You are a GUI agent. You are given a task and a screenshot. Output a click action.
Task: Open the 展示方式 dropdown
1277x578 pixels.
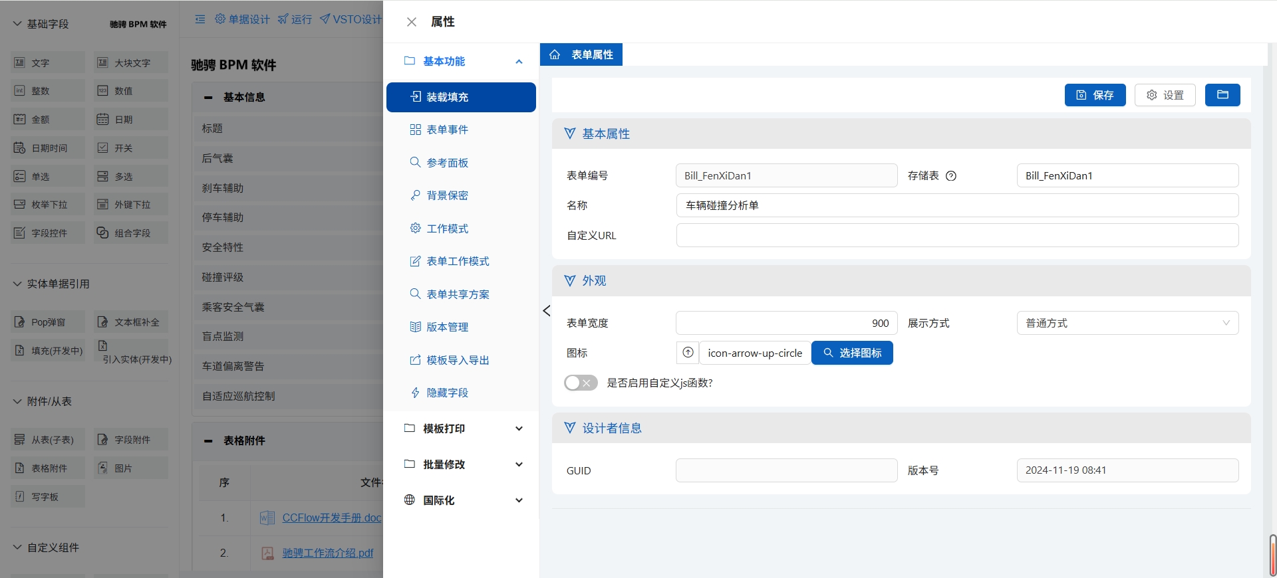point(1127,323)
